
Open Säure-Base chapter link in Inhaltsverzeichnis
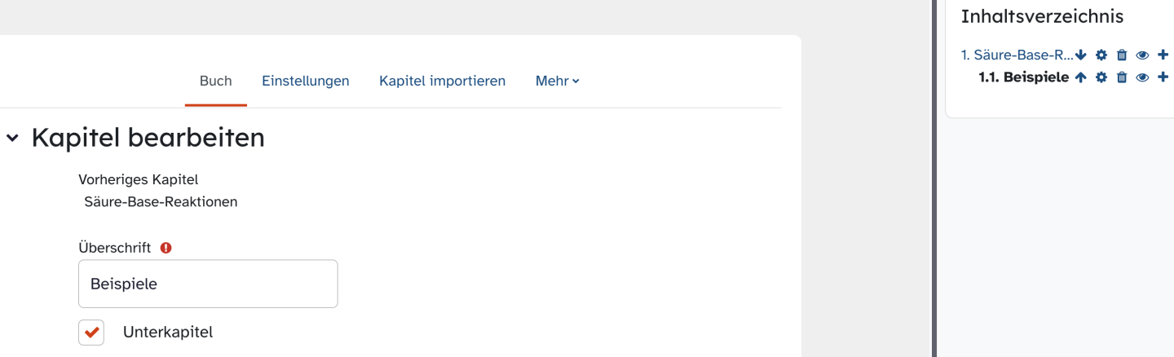(x=1017, y=55)
